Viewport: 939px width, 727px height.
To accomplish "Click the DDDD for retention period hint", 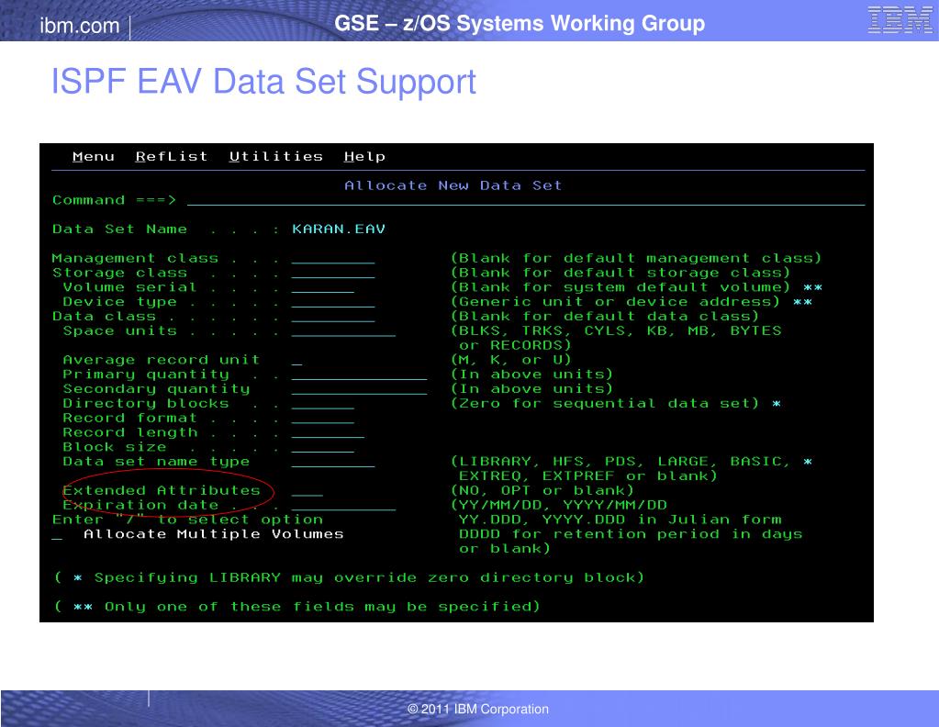I will [x=631, y=534].
